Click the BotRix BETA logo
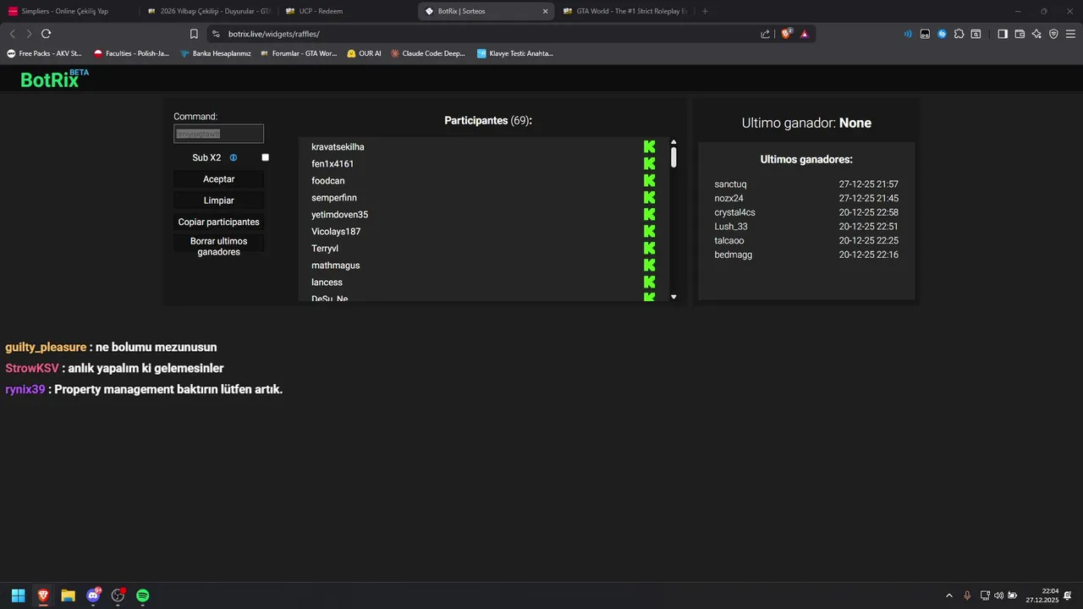The image size is (1083, 609). (54, 79)
